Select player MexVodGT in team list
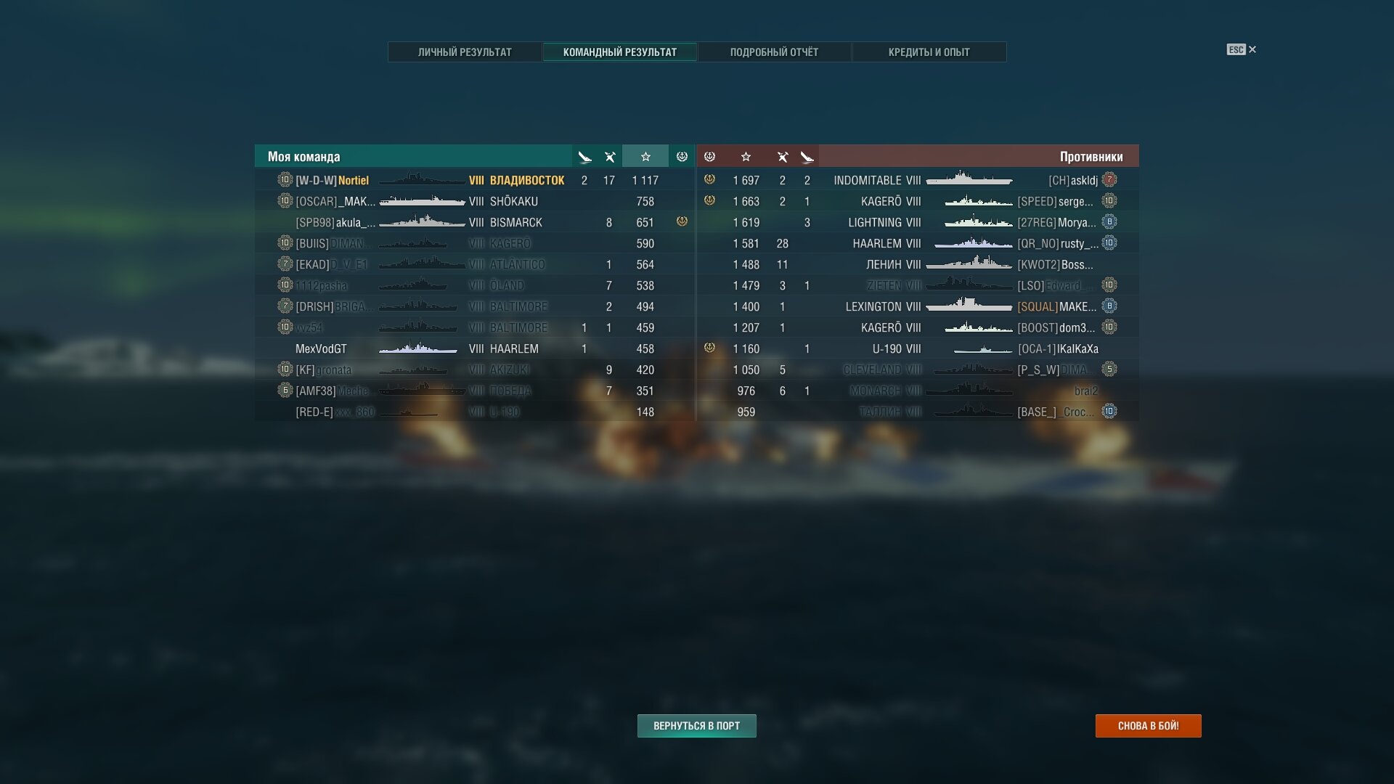 click(x=475, y=349)
